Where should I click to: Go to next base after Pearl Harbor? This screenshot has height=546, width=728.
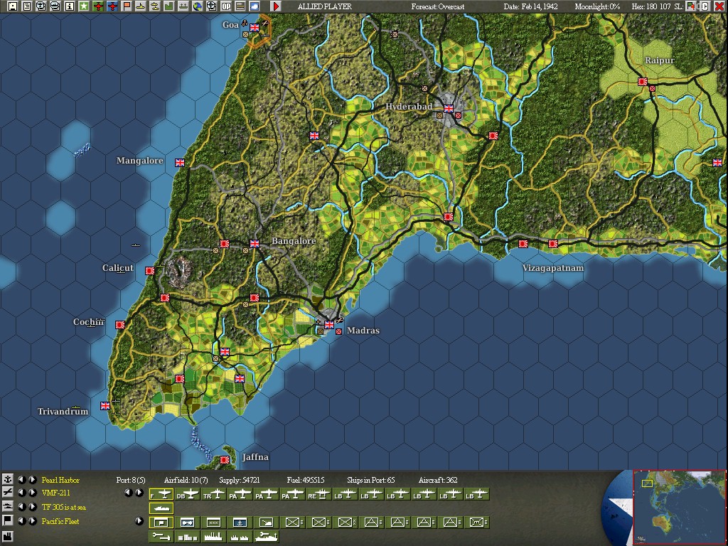[x=33, y=480]
